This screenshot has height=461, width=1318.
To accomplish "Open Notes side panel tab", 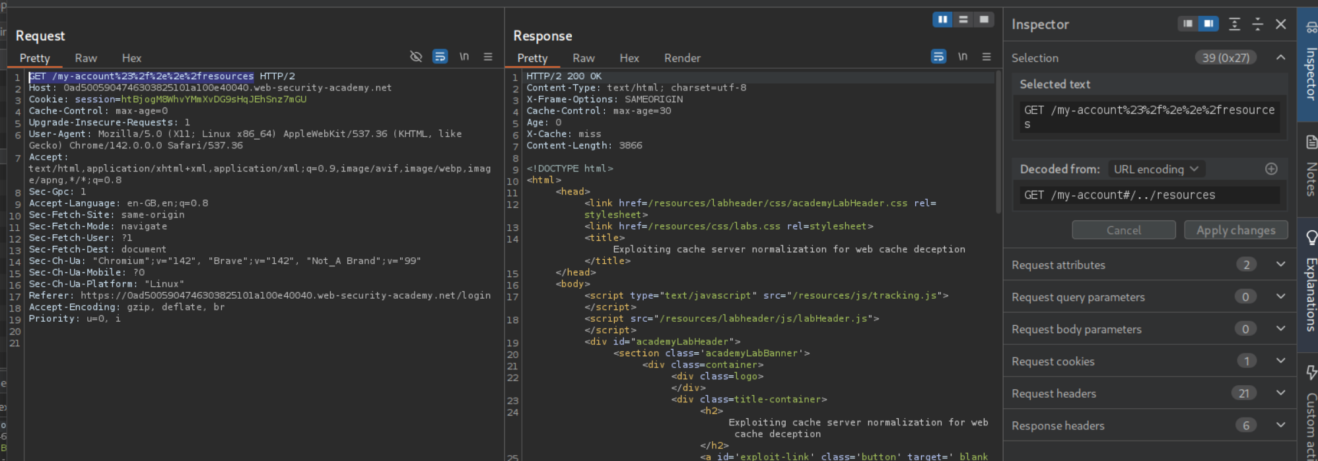I will (1311, 165).
